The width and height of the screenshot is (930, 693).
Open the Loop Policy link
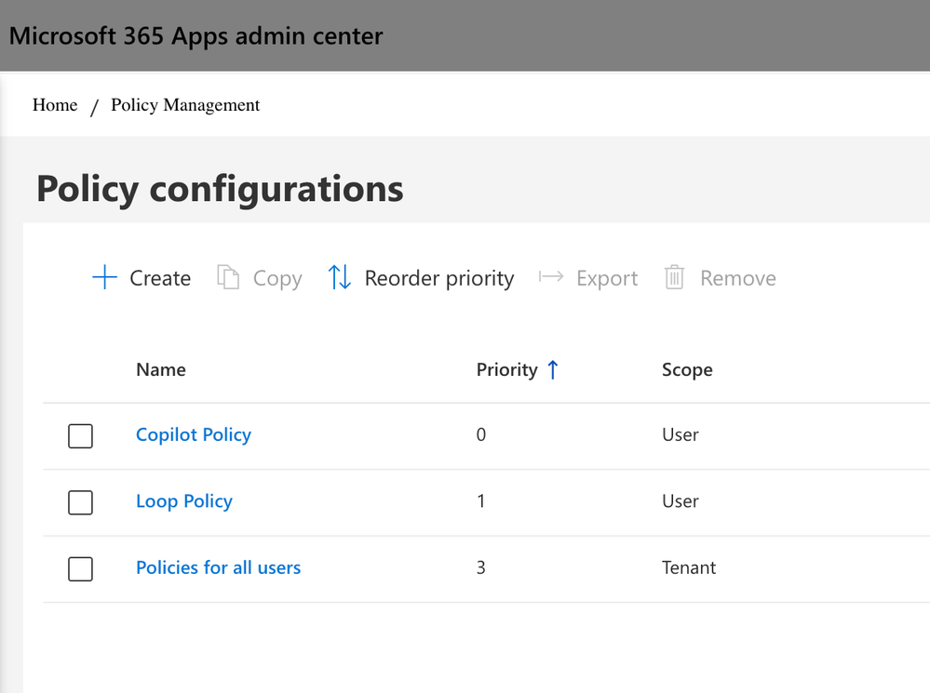coord(184,501)
